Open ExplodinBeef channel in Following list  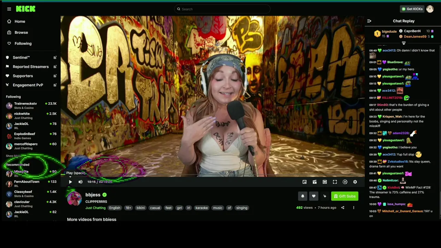tap(31, 136)
